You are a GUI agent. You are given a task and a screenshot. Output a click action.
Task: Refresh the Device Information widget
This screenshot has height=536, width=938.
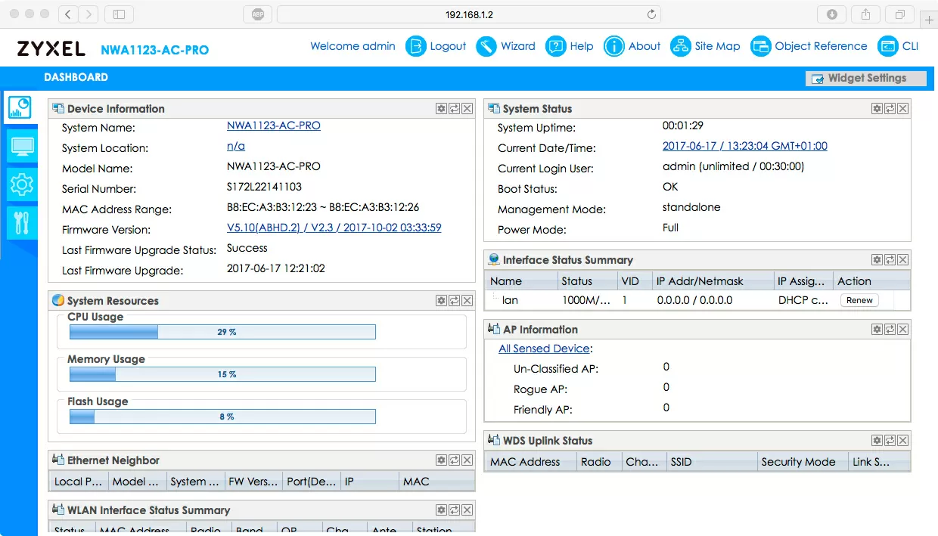[455, 109]
